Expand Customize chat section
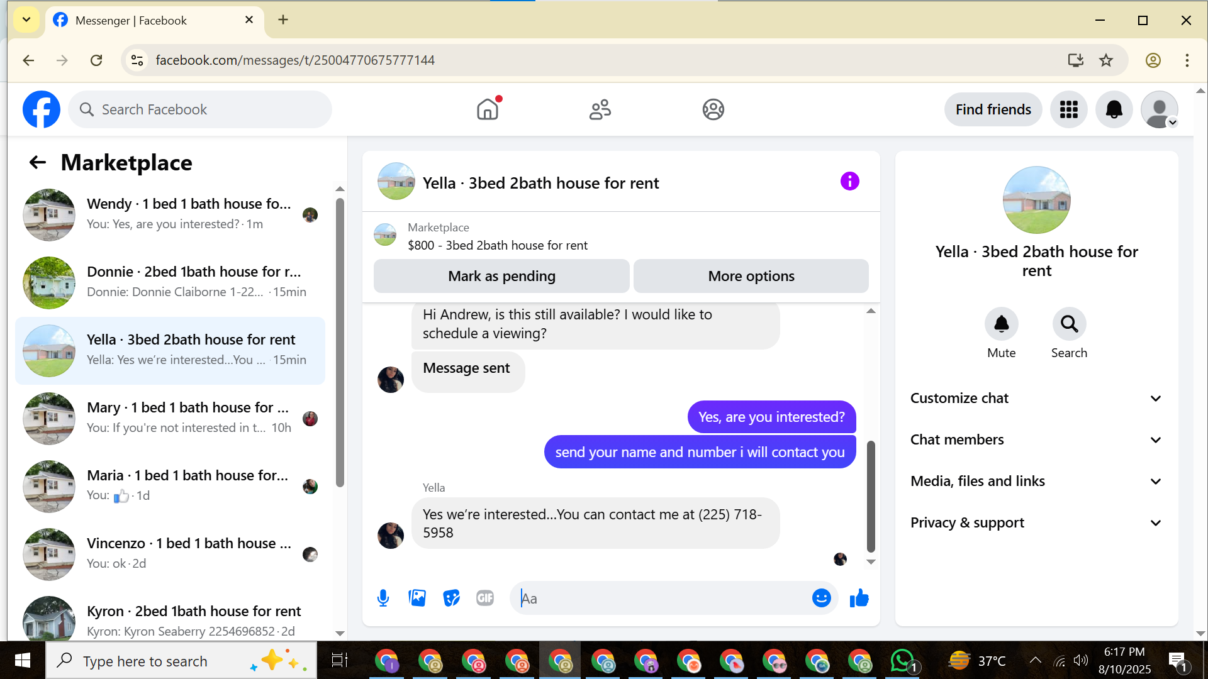The image size is (1208, 679). (x=1036, y=398)
